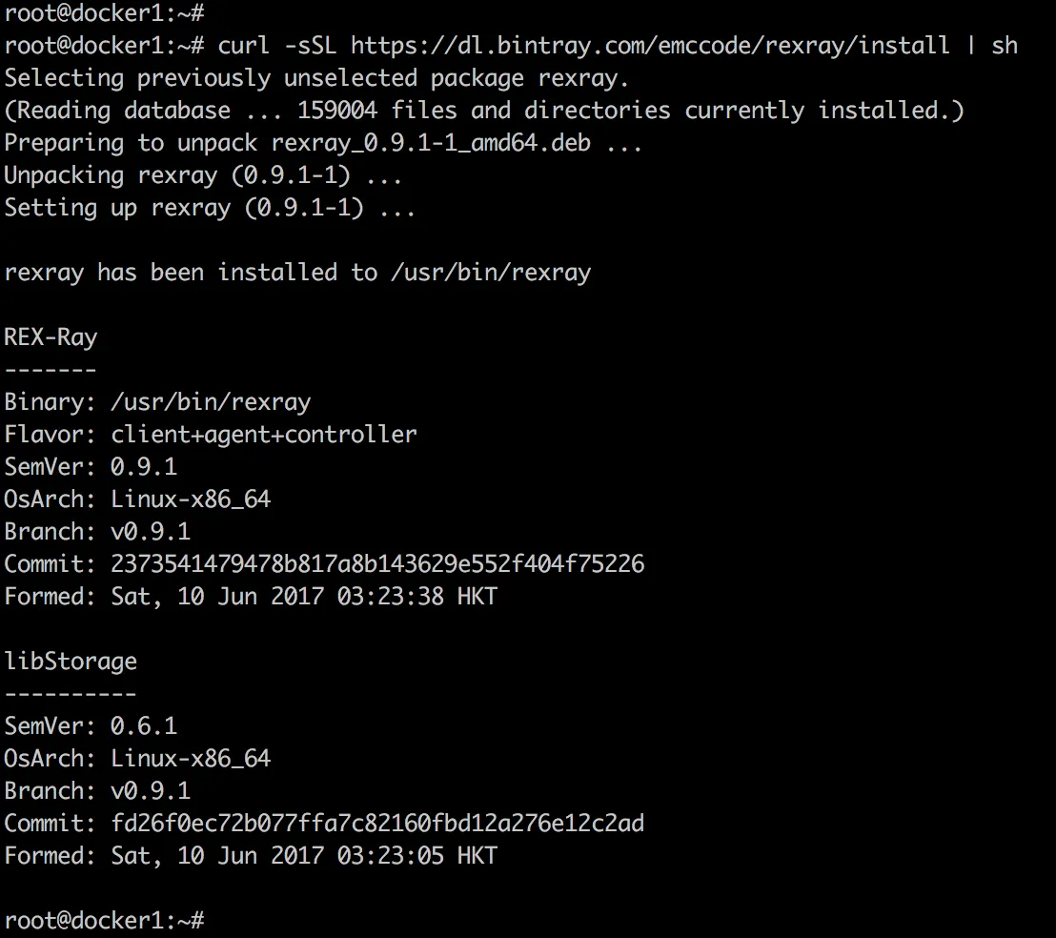Click the pipe symbol before sh
The image size is (1056, 938).
click(x=970, y=45)
